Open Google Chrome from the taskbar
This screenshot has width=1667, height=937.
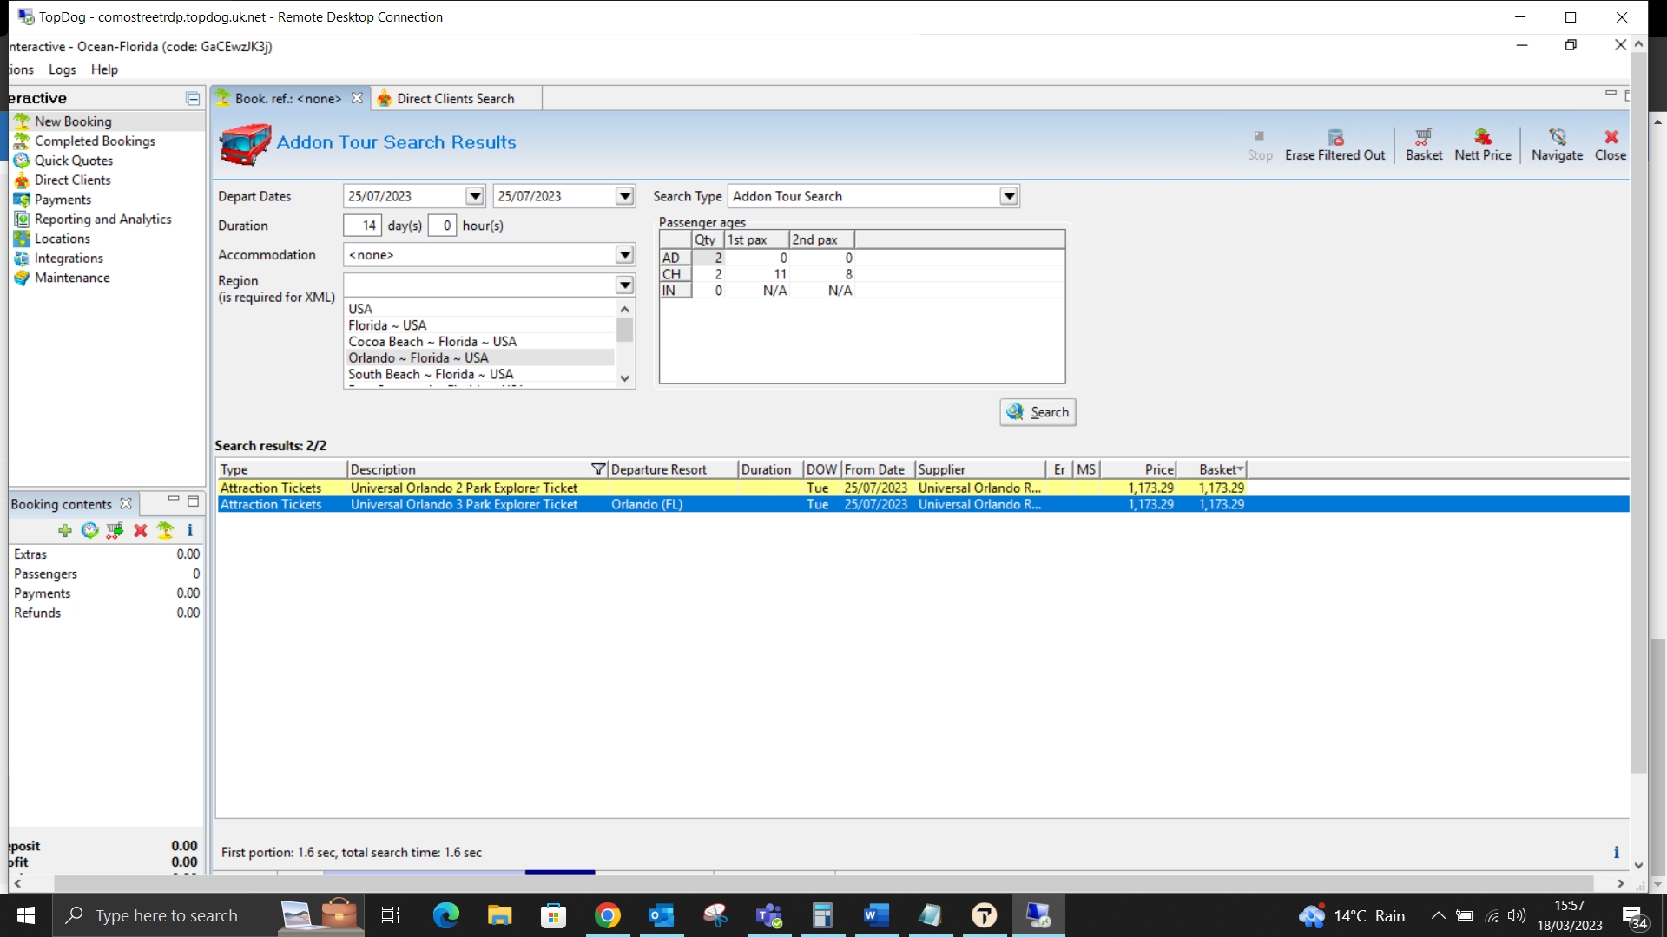pyautogui.click(x=608, y=915)
